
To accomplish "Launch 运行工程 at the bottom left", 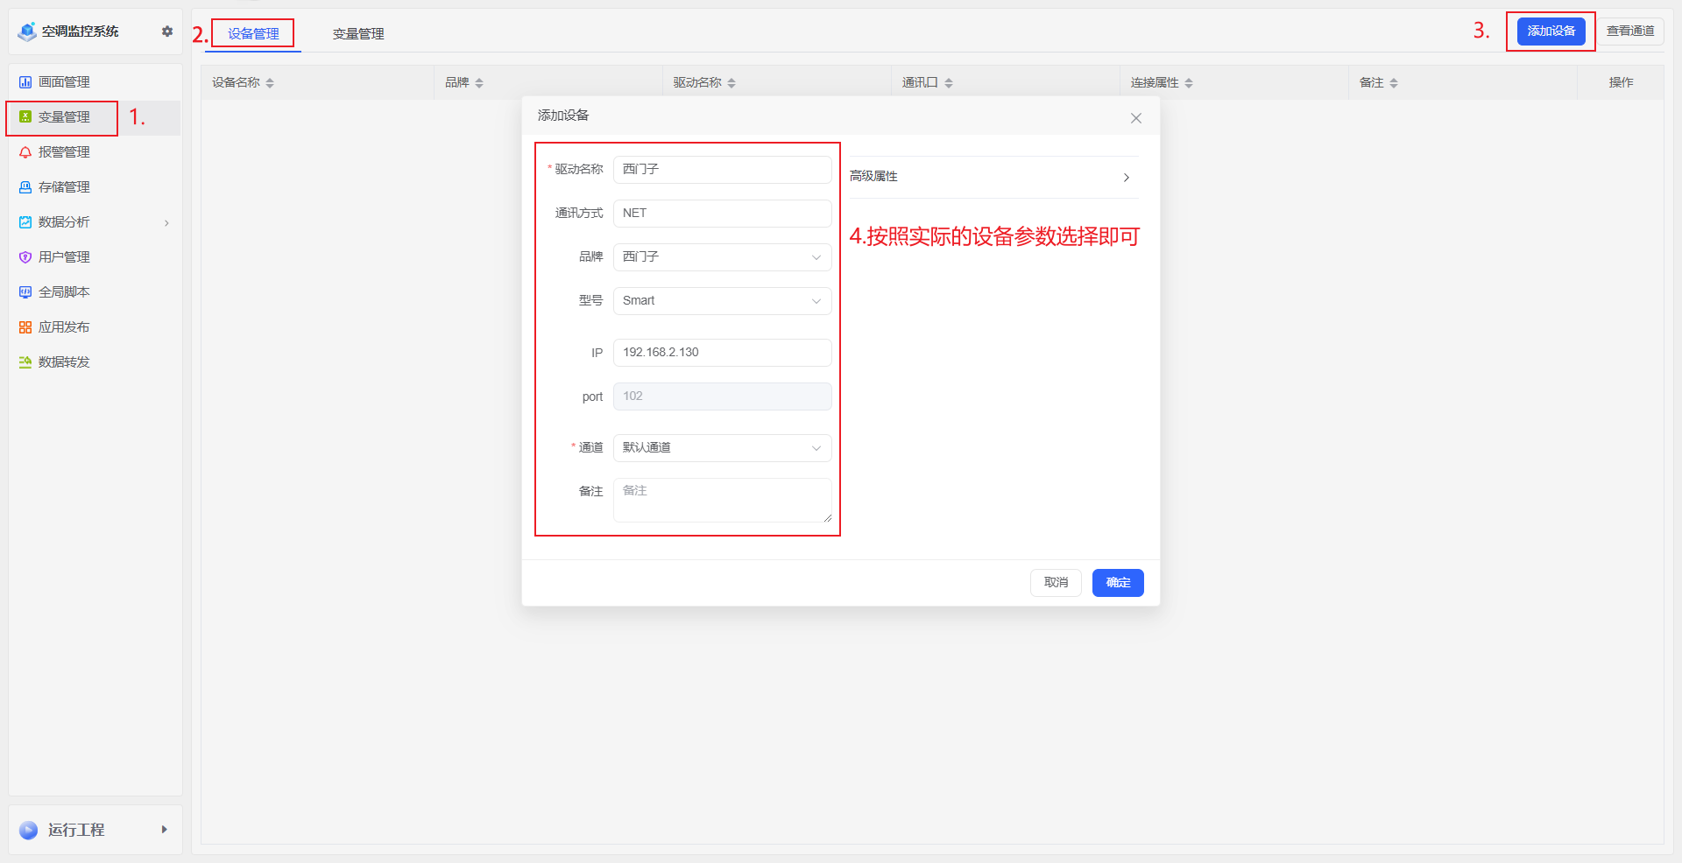I will 76,830.
